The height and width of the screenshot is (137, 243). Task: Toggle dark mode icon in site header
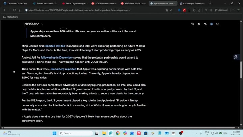pos(212,24)
